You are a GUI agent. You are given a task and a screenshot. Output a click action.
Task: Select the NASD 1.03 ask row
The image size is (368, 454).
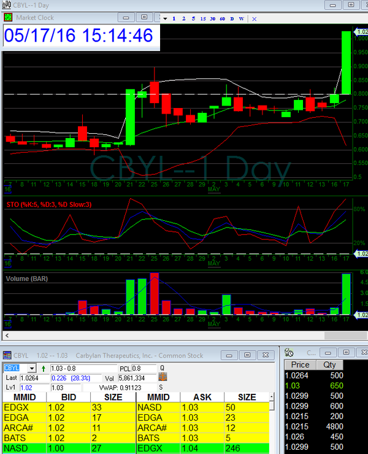pyautogui.click(x=202, y=407)
